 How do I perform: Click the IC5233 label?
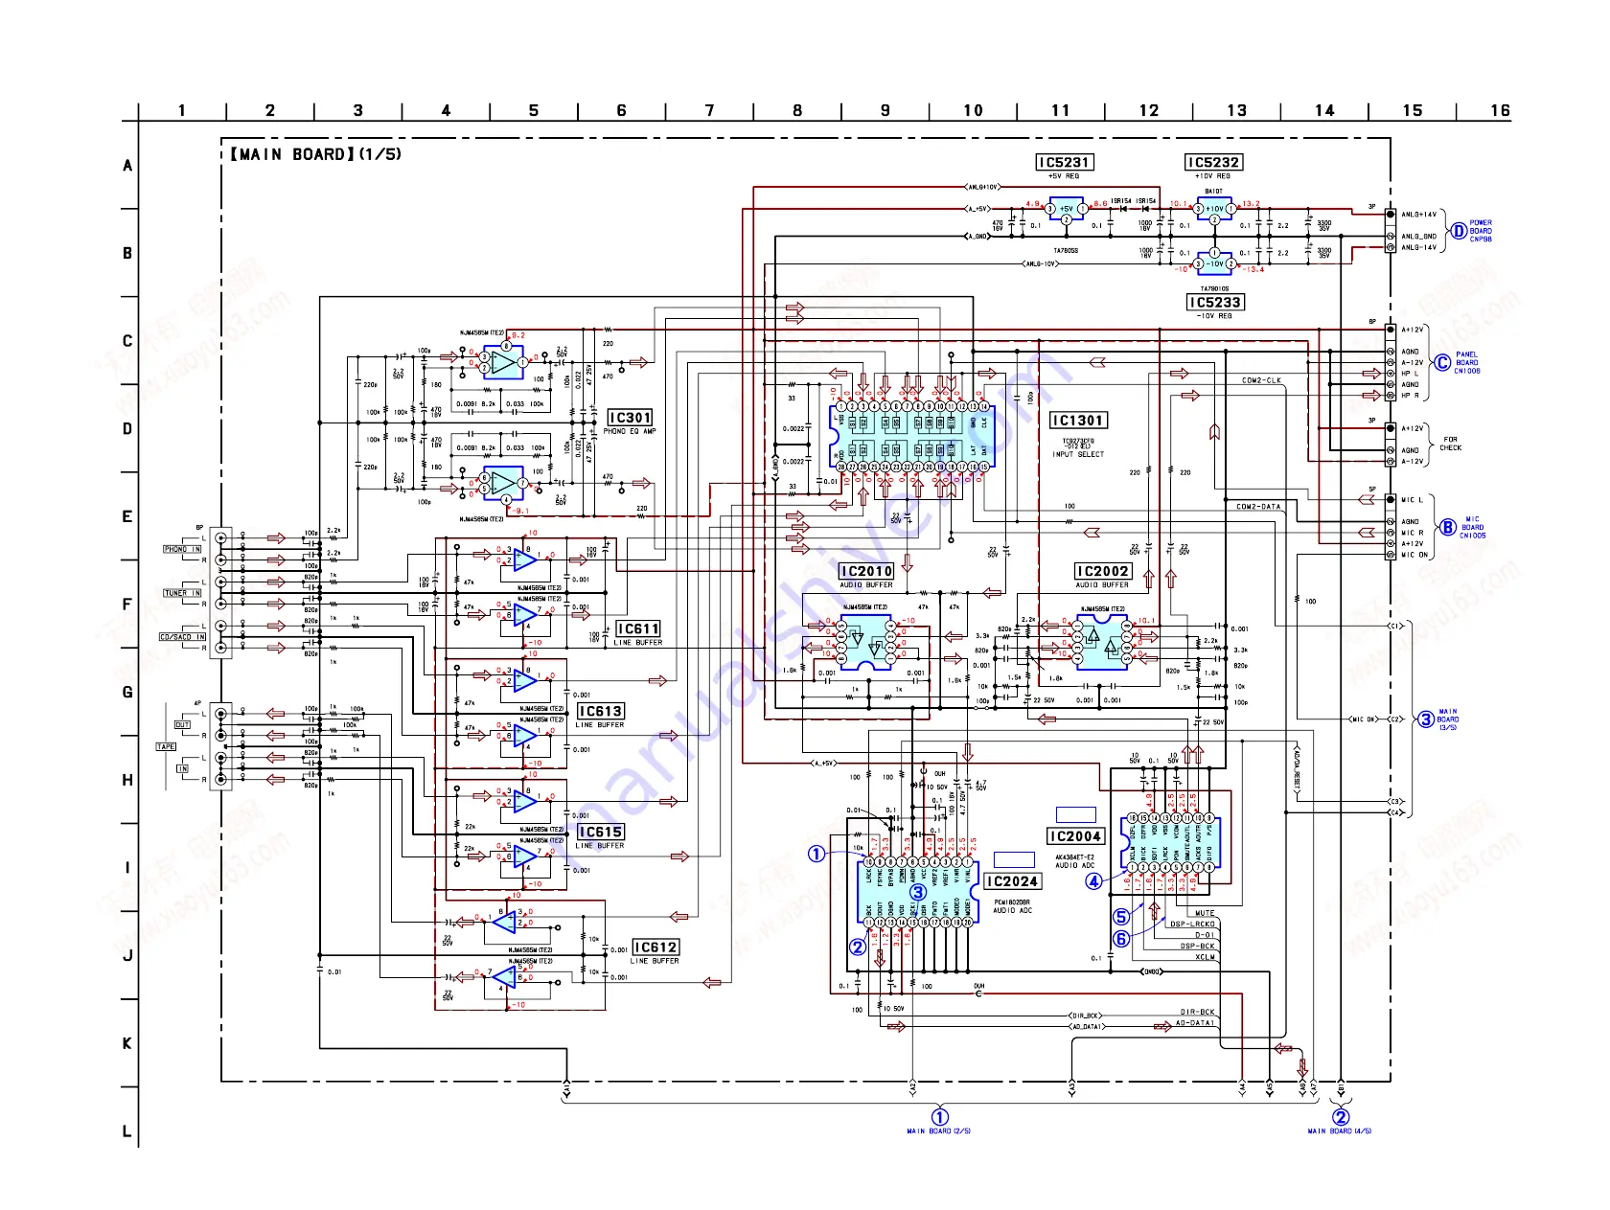click(1215, 303)
